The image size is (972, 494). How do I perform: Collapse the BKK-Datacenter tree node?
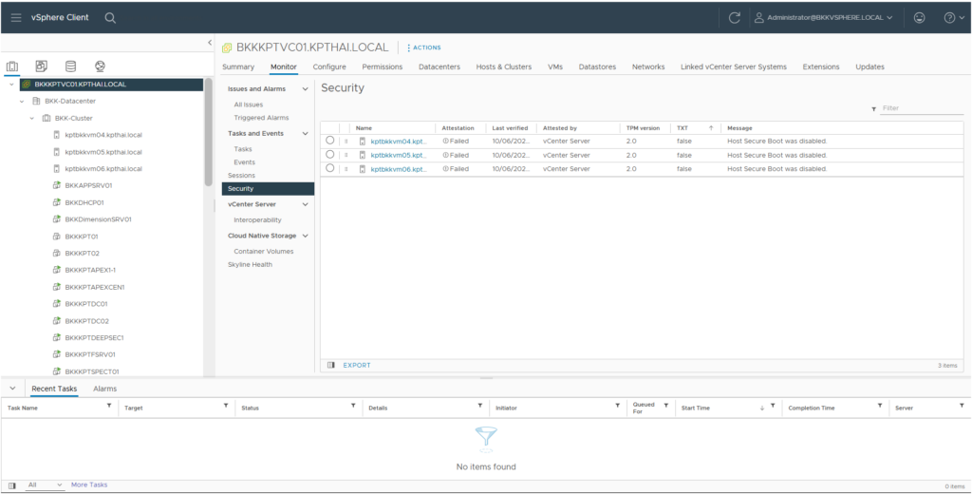tap(22, 101)
